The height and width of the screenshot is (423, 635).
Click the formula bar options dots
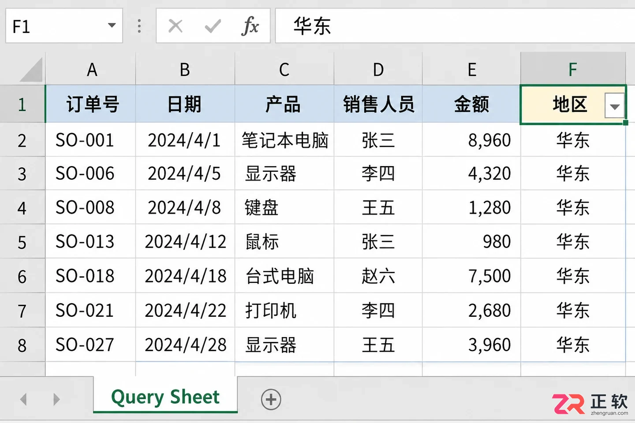[139, 26]
